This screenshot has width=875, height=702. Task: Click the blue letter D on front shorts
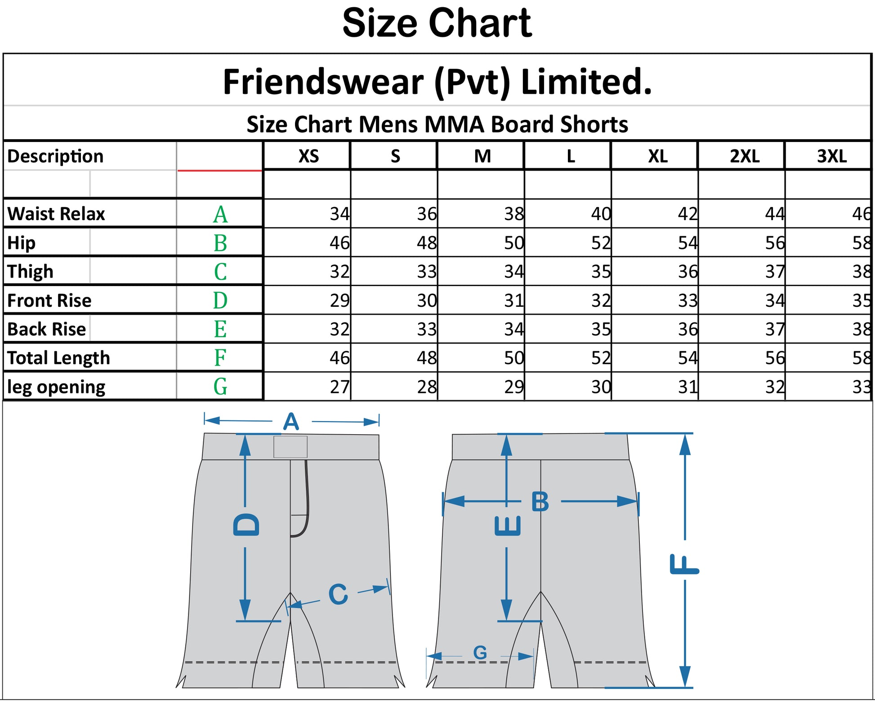tap(246, 524)
